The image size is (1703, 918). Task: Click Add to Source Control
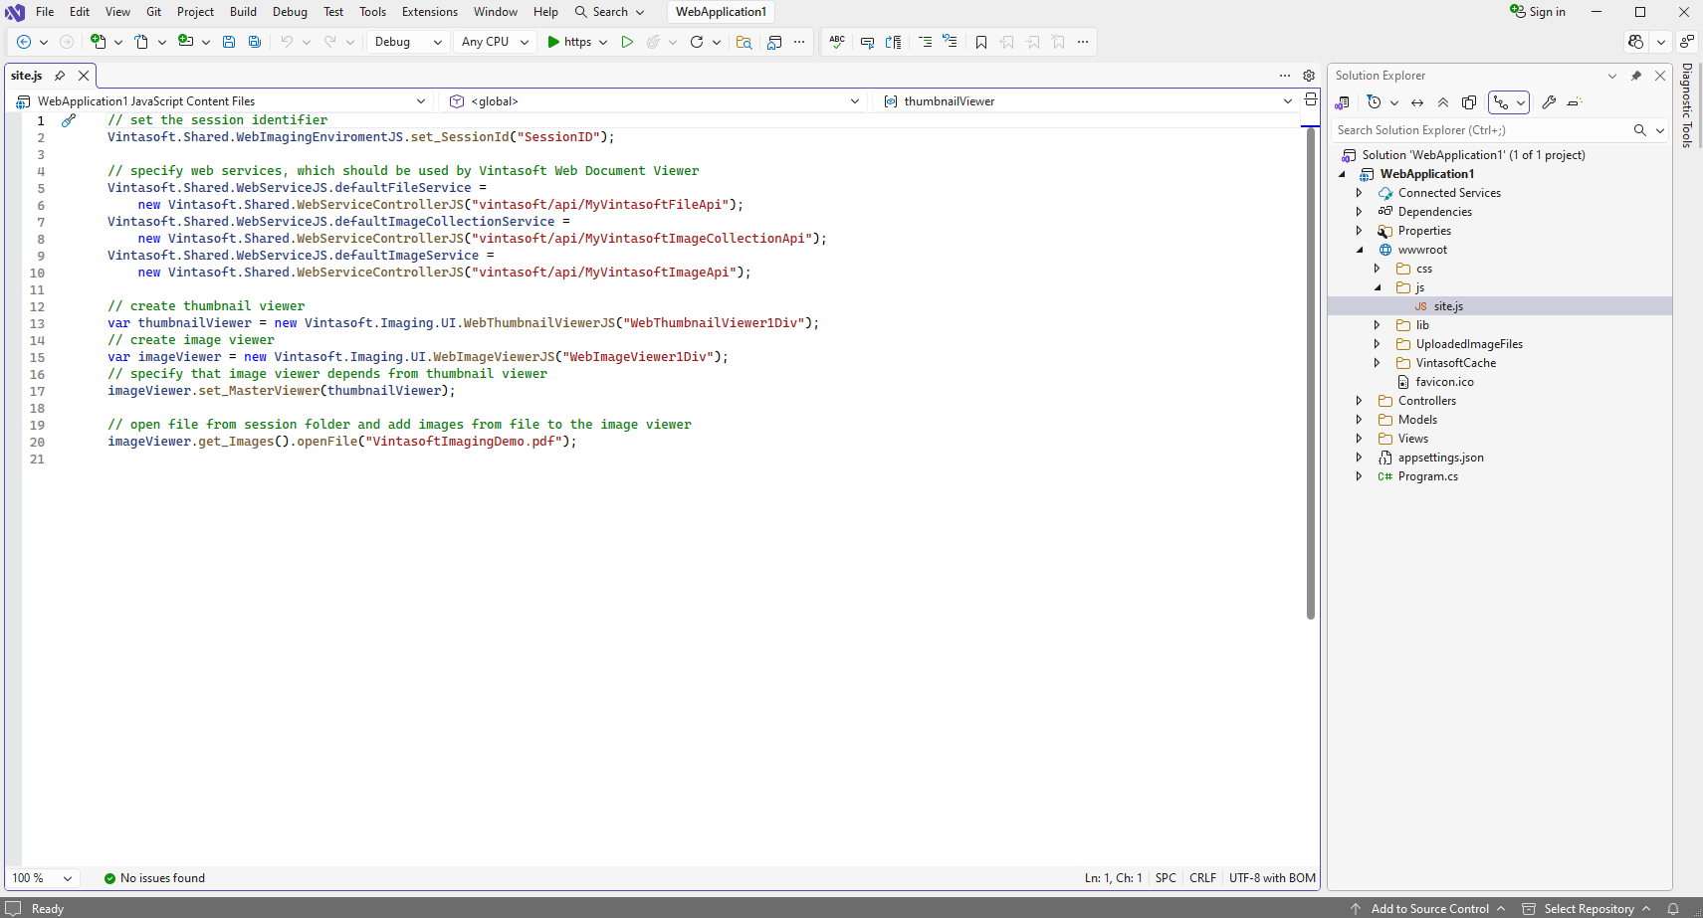click(x=1429, y=909)
